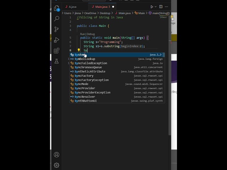The image size is (227, 170).
Task: Click the SyncMode class icon
Action: [72, 84]
